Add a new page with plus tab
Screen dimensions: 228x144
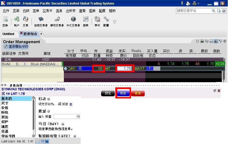click(x=41, y=34)
